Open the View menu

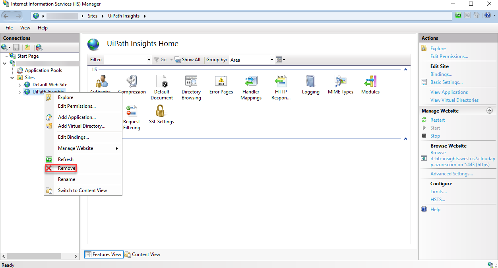click(25, 28)
